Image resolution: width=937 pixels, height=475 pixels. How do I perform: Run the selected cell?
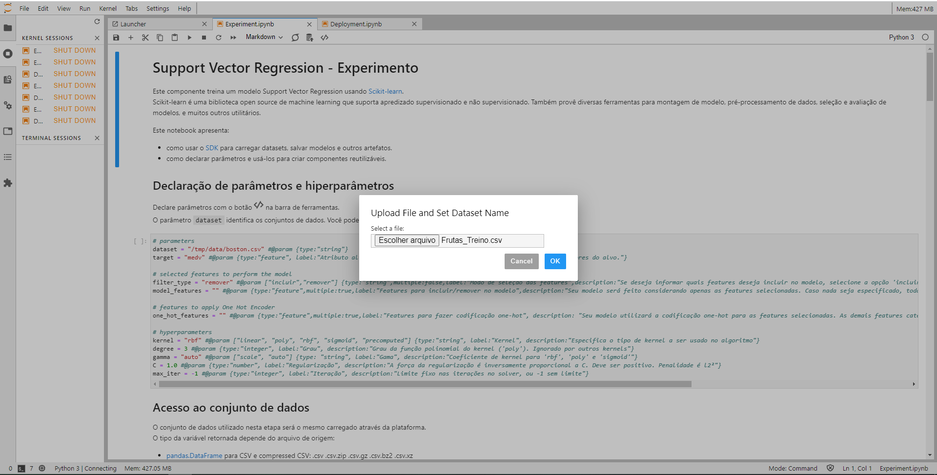coord(189,38)
